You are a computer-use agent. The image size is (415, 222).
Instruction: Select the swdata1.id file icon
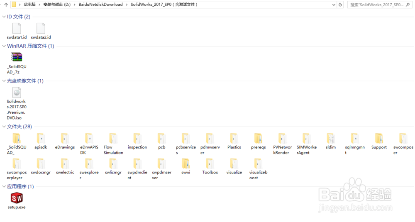(x=17, y=29)
